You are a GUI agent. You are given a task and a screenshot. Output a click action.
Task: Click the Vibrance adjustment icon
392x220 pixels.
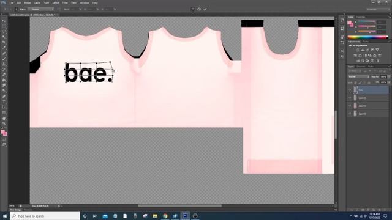377,50
